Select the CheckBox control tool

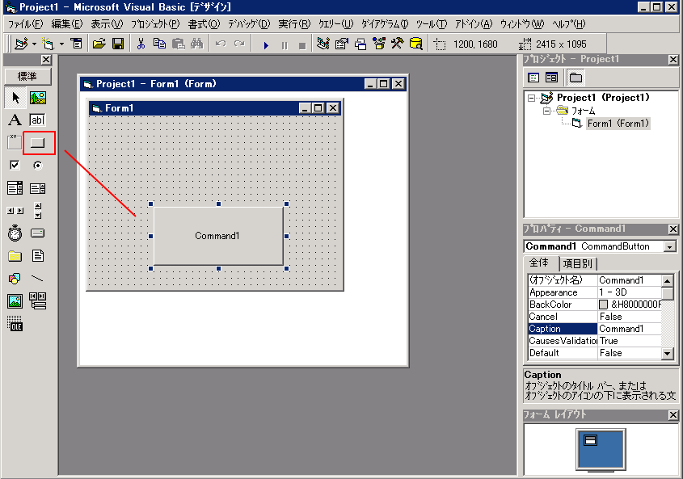pos(13,165)
